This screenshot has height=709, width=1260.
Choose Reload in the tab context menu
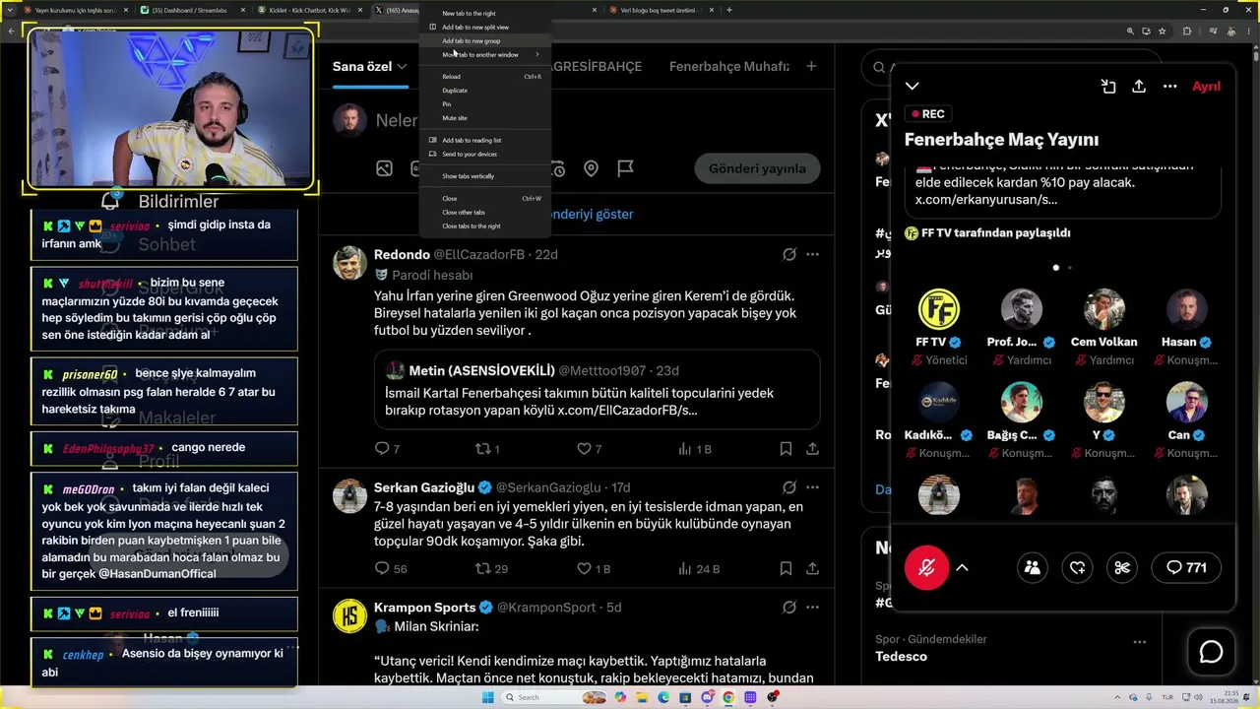tap(483, 77)
